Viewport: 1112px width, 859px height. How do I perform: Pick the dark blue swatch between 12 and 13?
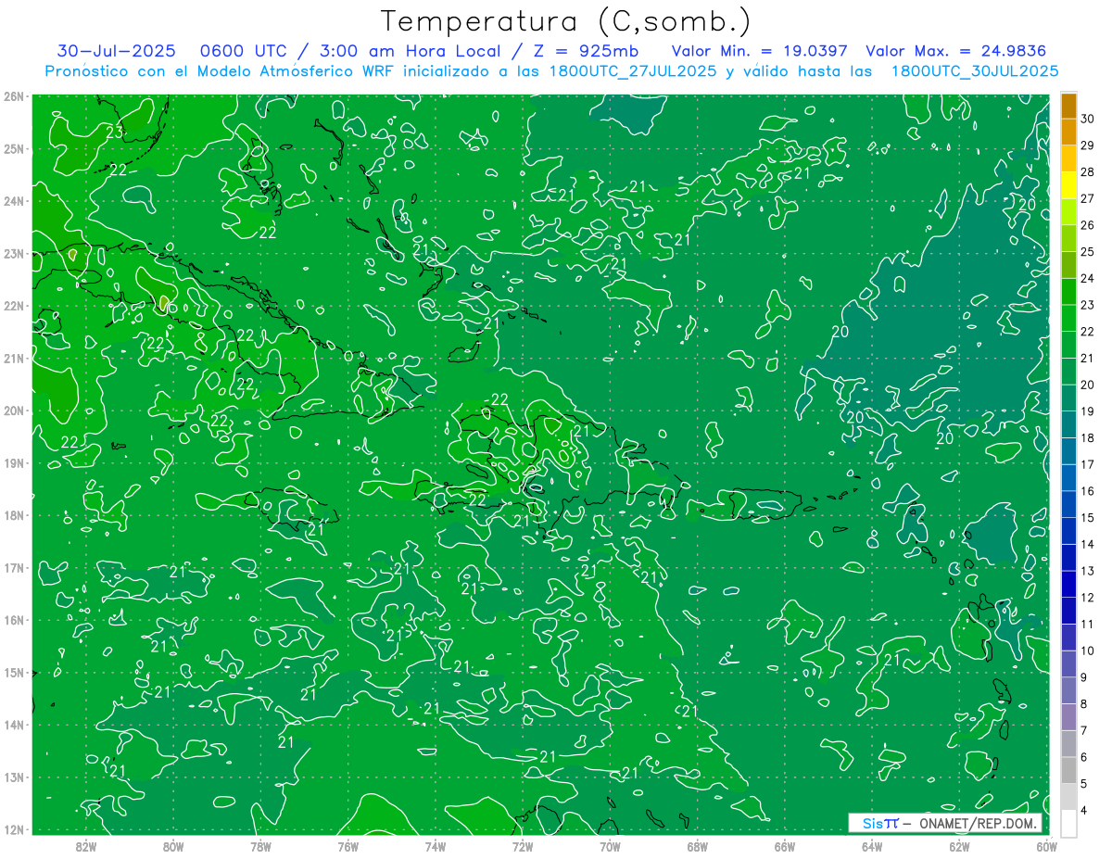coord(1068,585)
